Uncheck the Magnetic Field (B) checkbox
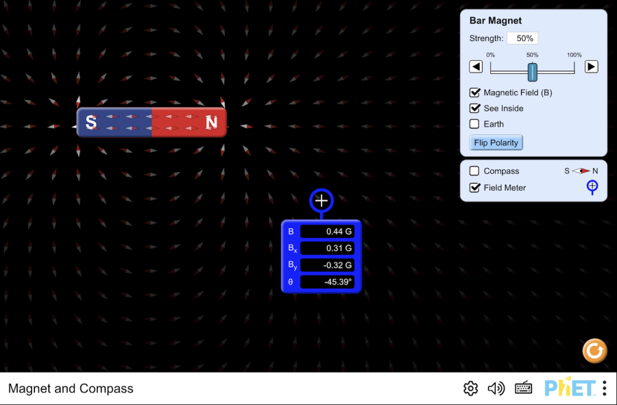The height and width of the screenshot is (405, 617). 474,93
